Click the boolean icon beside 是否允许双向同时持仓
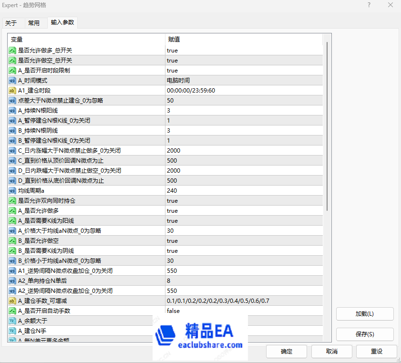Screen dimensions: 401x363 pyautogui.click(x=12, y=201)
